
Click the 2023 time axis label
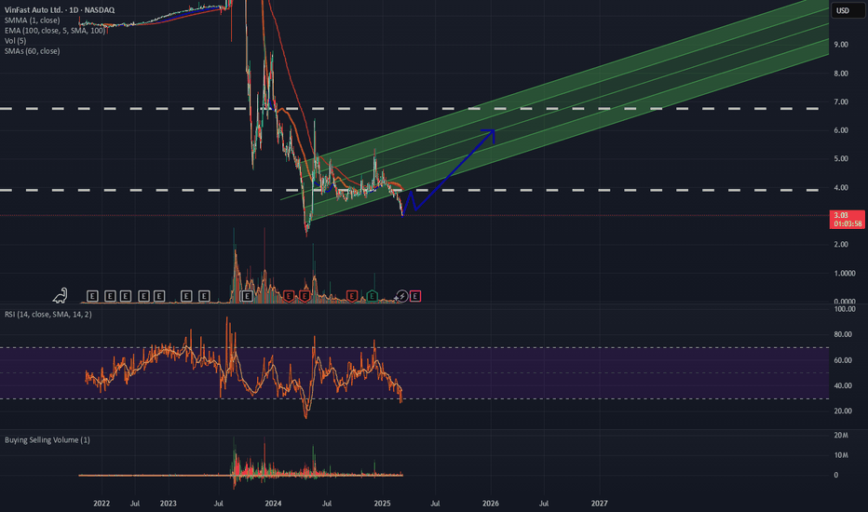coord(168,504)
